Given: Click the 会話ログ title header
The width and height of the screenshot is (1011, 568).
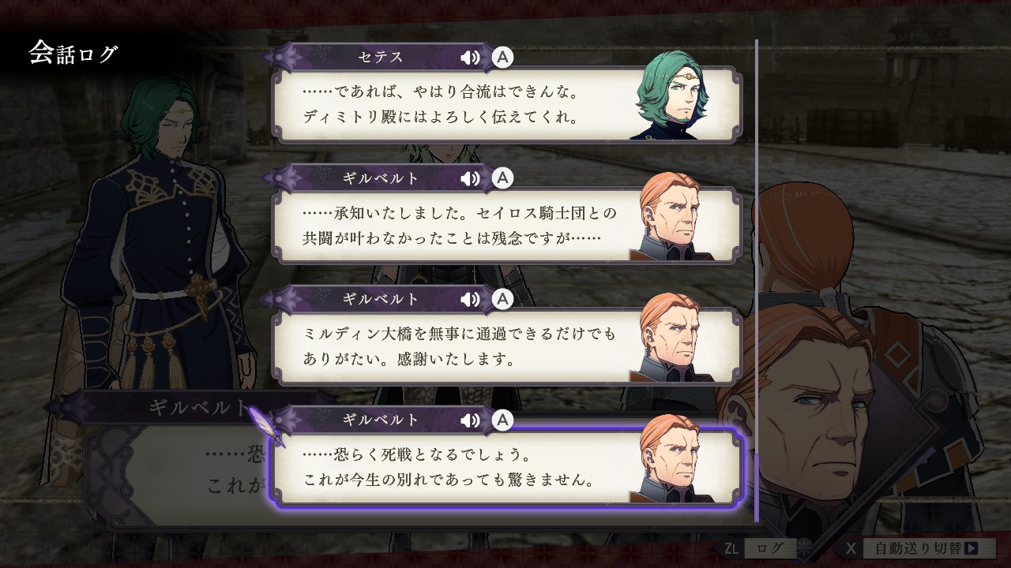Looking at the screenshot, I should [x=73, y=54].
